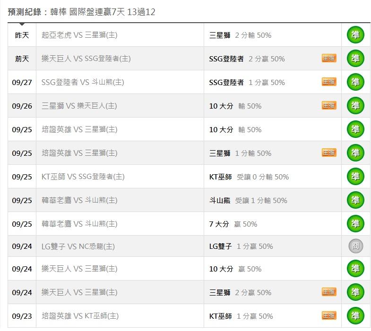Click the 主推 badge in 三星獅 2 分贏 row
371x331 pixels.
pyautogui.click(x=329, y=292)
